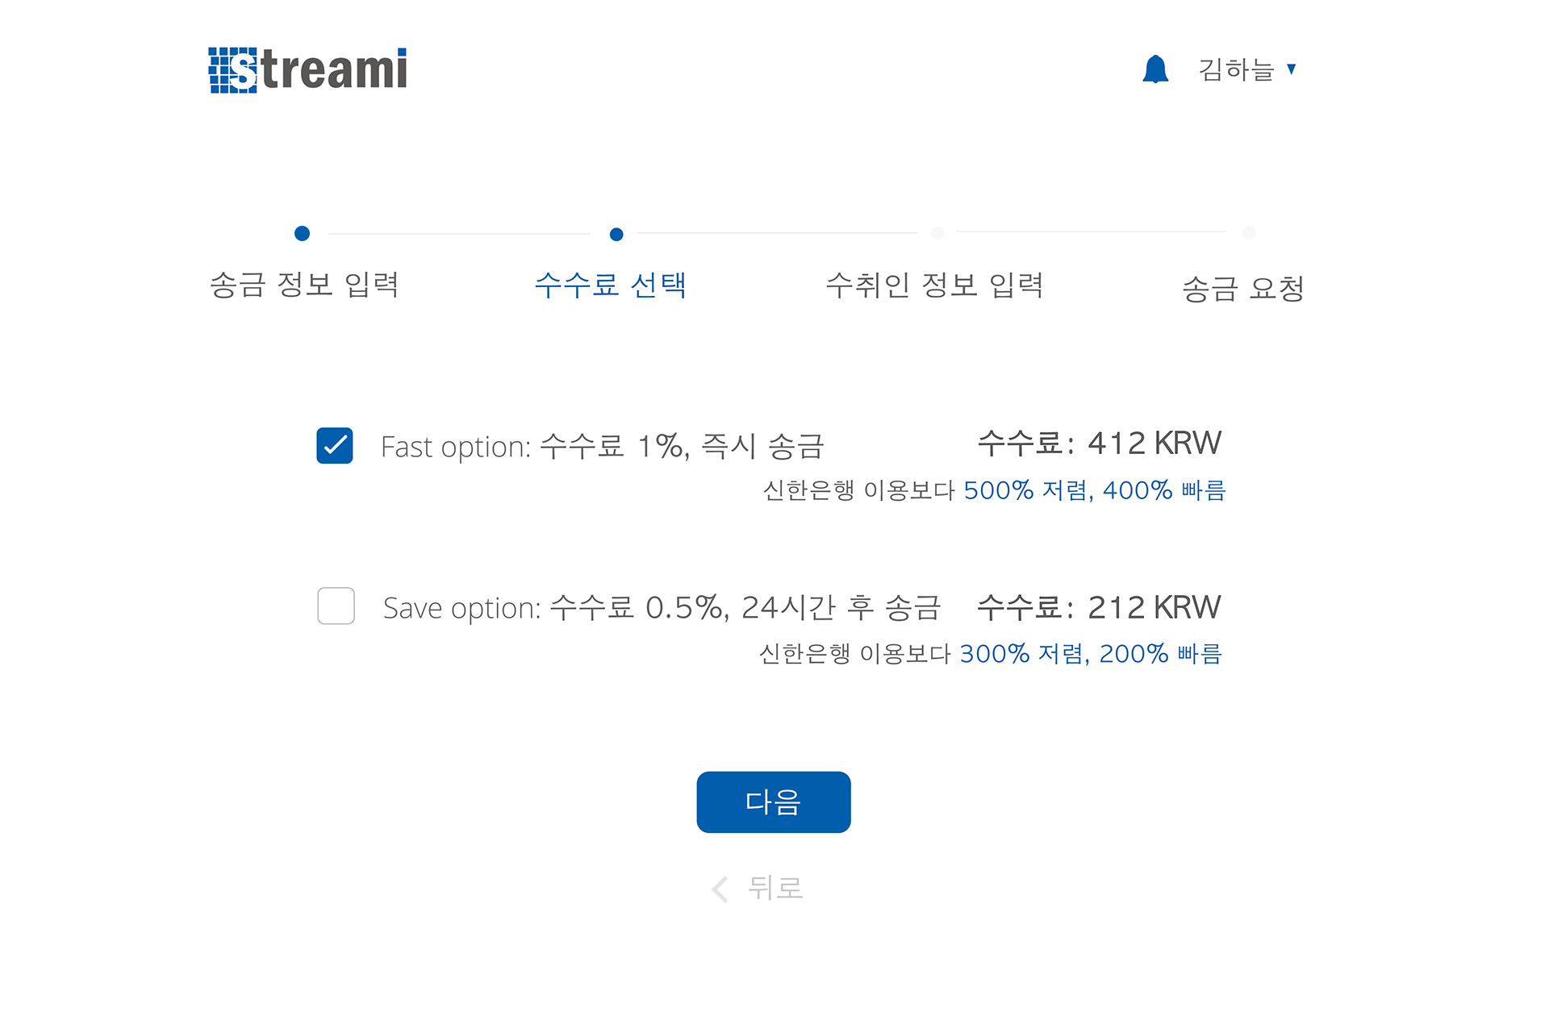Click the Streami logo
1549x1012 pixels.
tap(307, 70)
